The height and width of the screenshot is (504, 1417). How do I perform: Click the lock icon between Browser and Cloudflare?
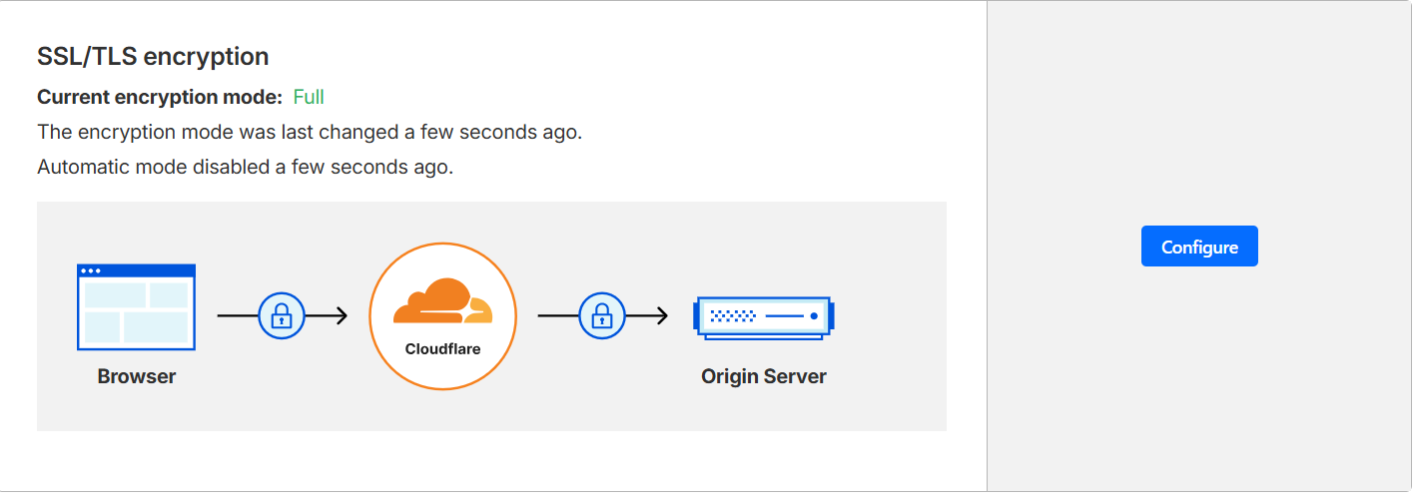pos(282,316)
